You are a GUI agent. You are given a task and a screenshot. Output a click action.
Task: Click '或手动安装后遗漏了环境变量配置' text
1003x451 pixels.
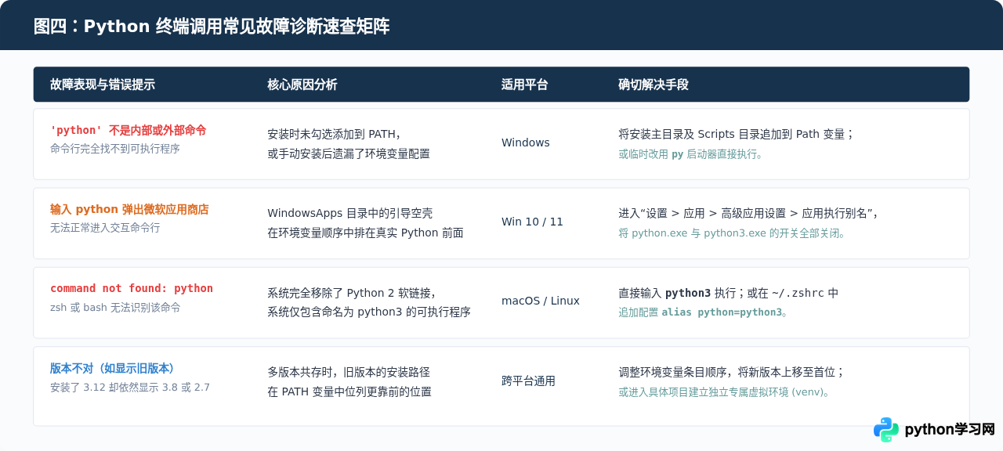pyautogui.click(x=349, y=153)
